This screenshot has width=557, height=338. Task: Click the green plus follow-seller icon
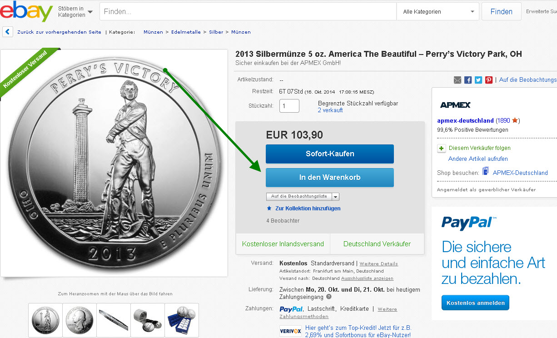point(442,148)
